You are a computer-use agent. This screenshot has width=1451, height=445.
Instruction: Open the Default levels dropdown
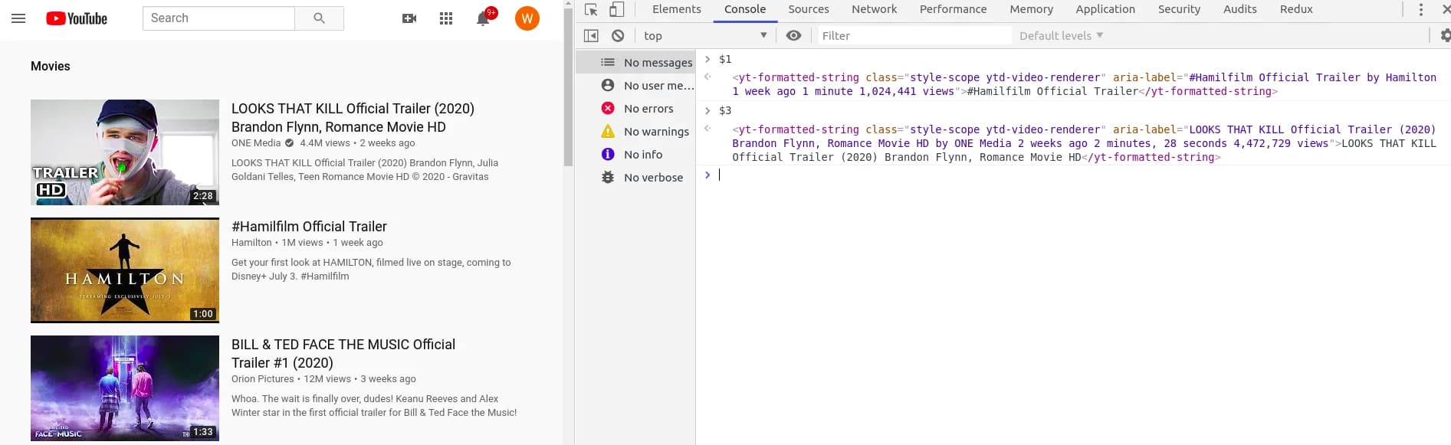[1061, 36]
